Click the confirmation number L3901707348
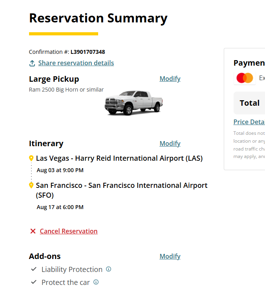 88,52
